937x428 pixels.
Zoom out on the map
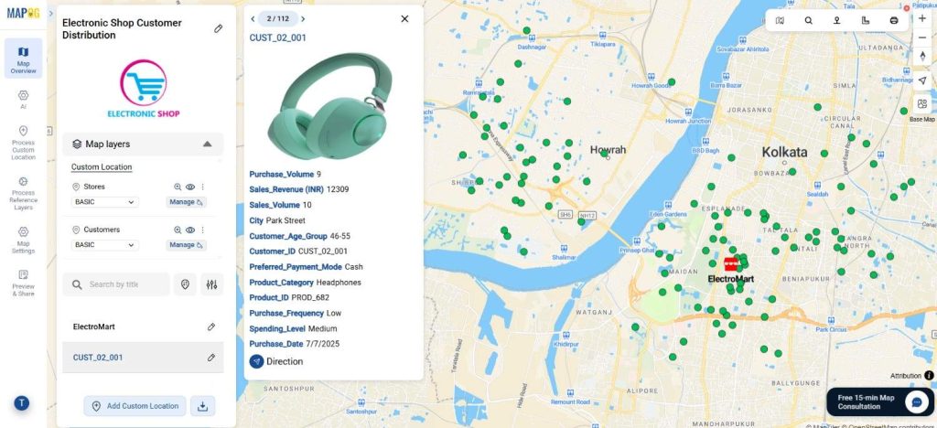pyautogui.click(x=922, y=37)
